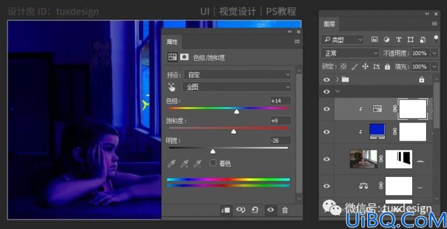Expand the collapsed folder group
This screenshot has width=447, height=229.
[x=337, y=79]
